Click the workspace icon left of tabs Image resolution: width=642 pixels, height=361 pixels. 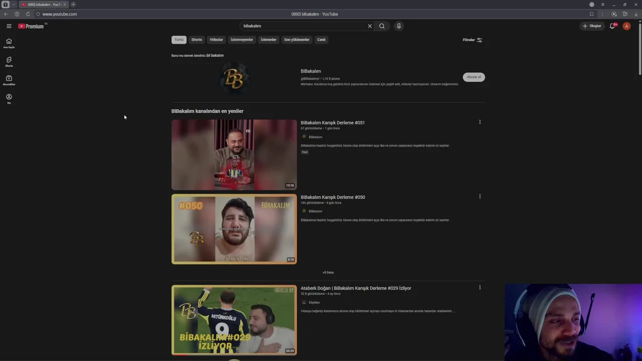coord(6,5)
